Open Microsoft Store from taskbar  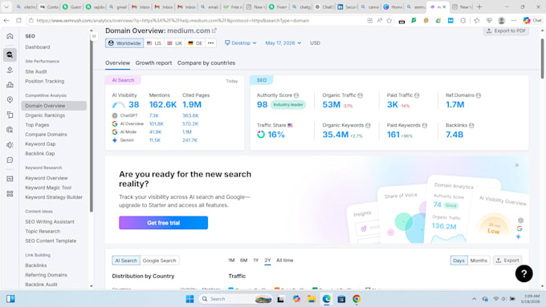341,299
